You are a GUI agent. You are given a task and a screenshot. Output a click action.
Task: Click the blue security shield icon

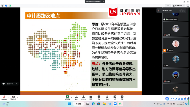[x=6, y=6]
